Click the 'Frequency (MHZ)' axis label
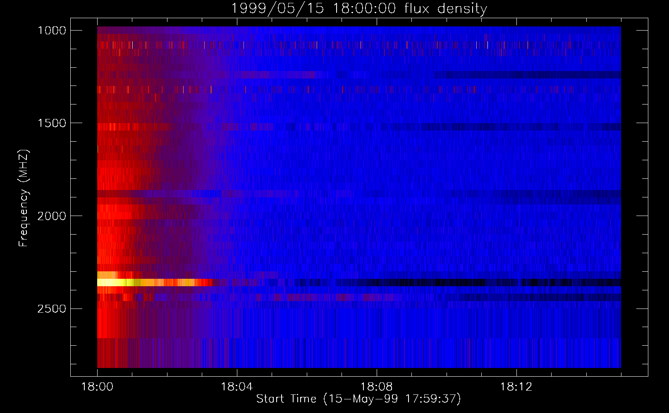The image size is (669, 413). pyautogui.click(x=24, y=198)
